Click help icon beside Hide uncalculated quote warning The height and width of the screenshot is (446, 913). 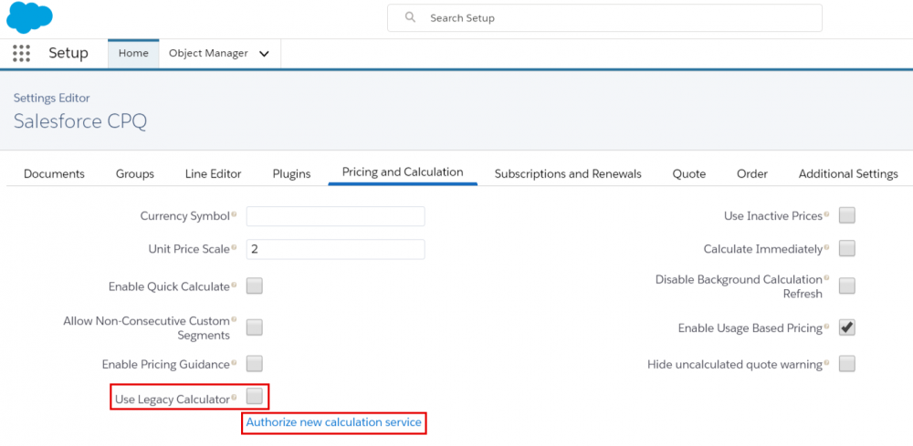point(826,363)
